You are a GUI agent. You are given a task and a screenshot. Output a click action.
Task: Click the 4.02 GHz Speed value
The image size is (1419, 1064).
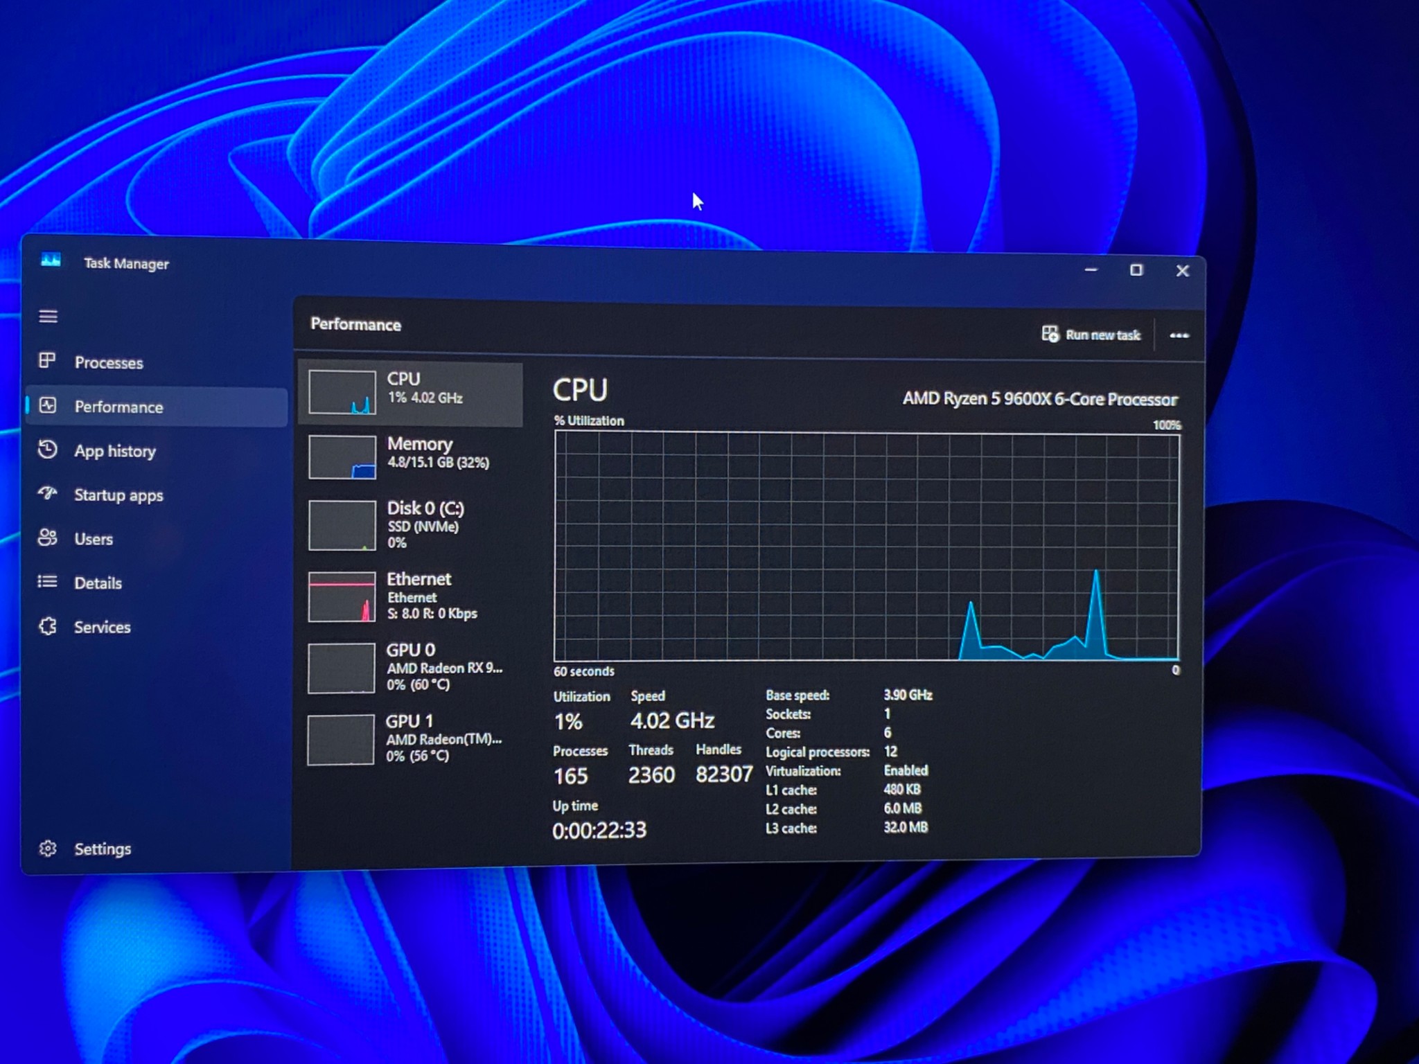(672, 720)
